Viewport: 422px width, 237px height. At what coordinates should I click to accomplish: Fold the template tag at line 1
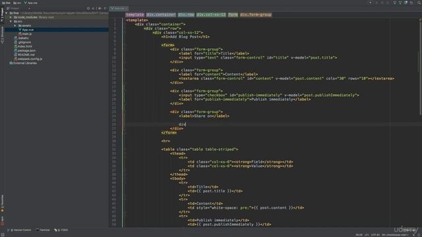pyautogui.click(x=125, y=20)
